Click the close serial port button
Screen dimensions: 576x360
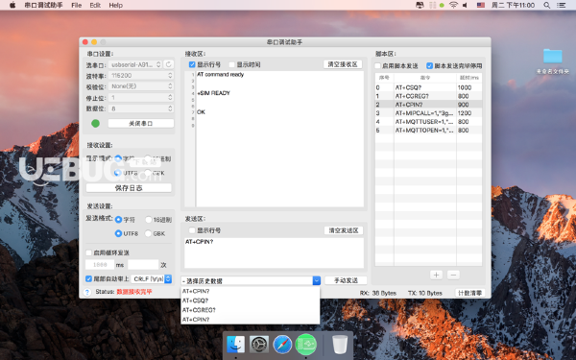(141, 124)
